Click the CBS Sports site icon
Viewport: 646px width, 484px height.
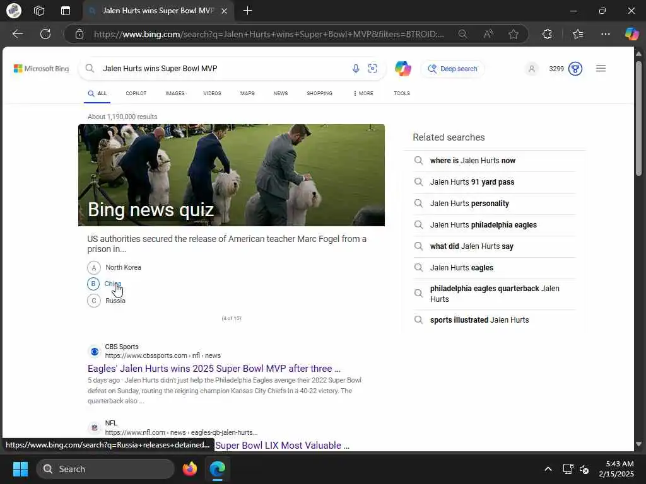(95, 352)
